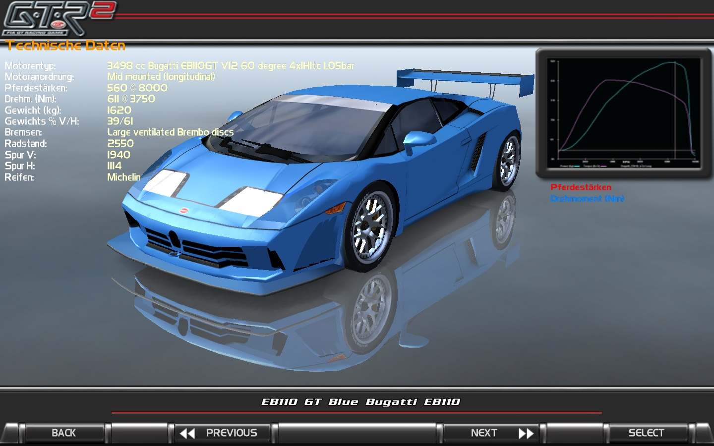Click the Radstand label
714x446 pixels.
26,144
